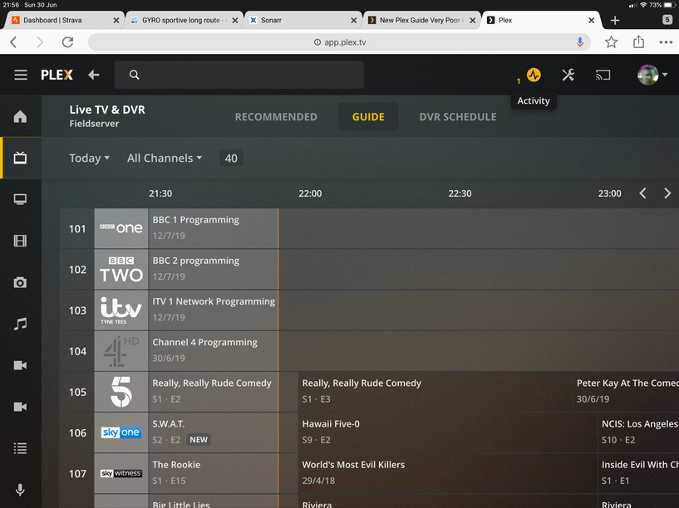The width and height of the screenshot is (679, 508).
Task: Open Really, Really Rude Comedy S1 E2
Action: (x=223, y=392)
